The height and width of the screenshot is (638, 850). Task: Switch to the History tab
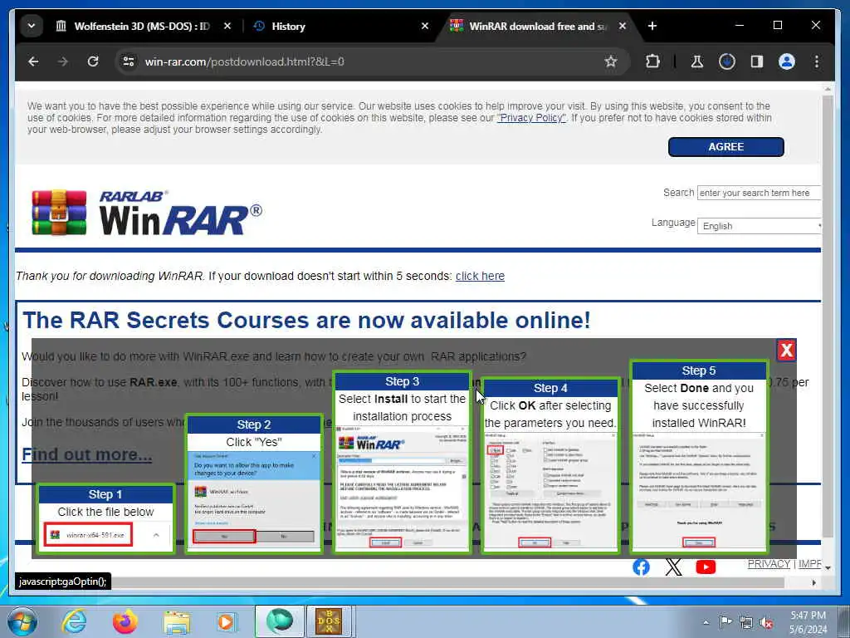[288, 26]
